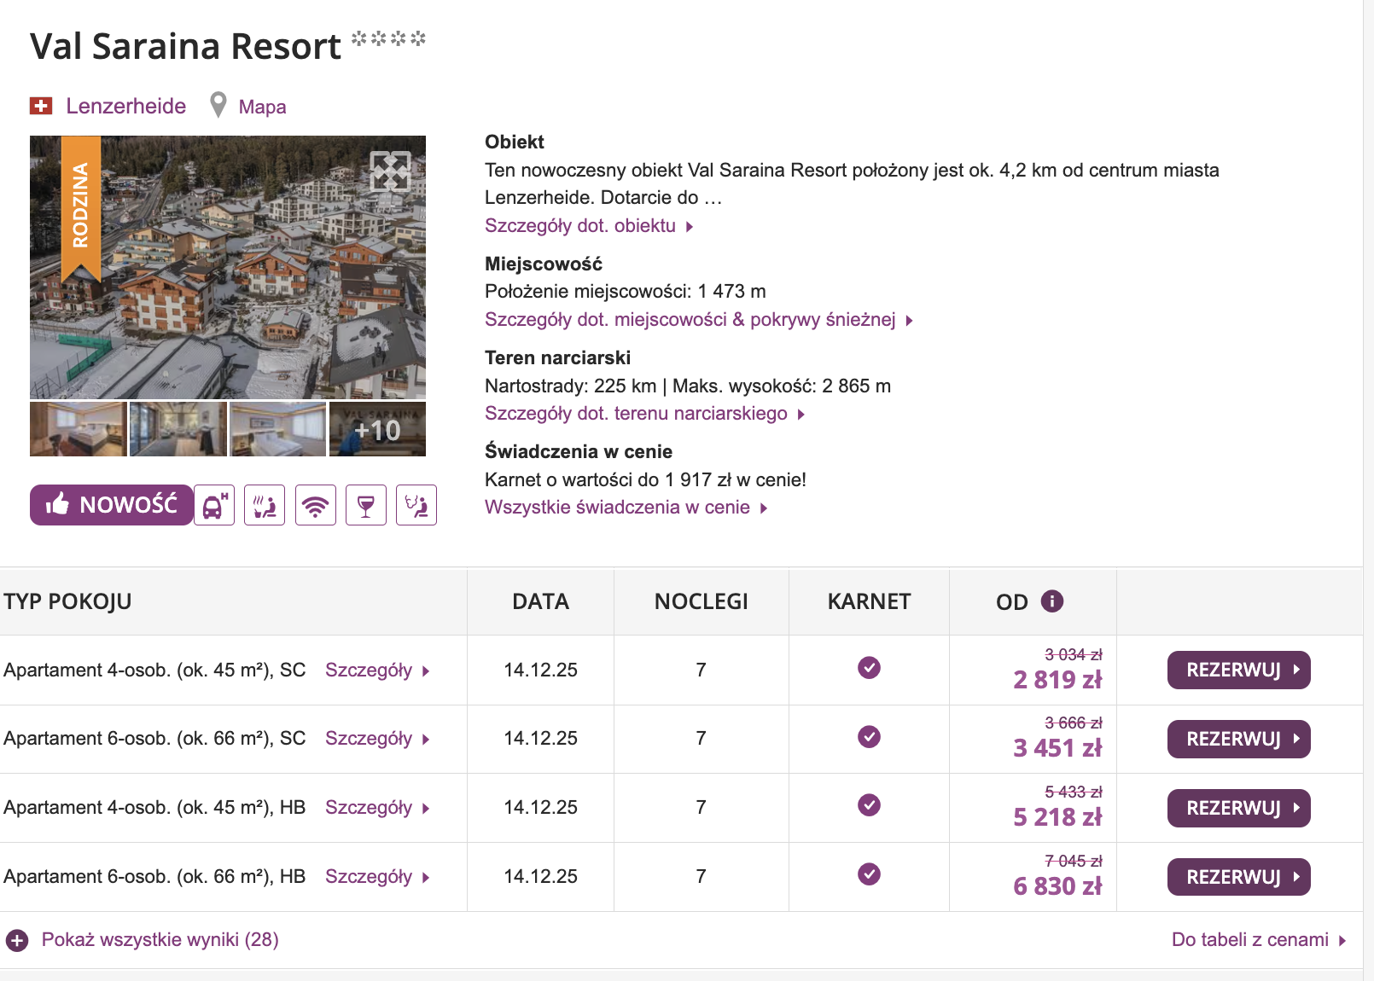Click the Wi-Fi amenity icon
1374x981 pixels.
315,505
